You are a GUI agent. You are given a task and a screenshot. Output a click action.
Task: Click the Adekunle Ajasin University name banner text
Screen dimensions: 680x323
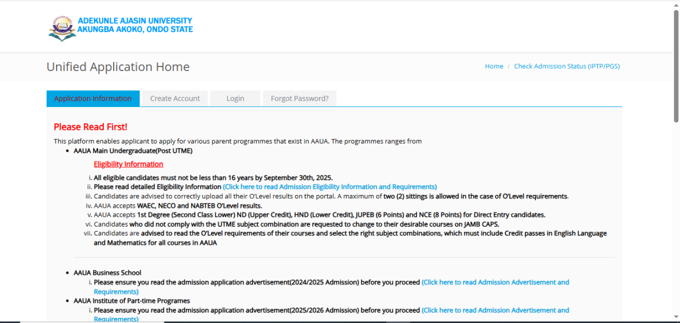click(x=135, y=25)
